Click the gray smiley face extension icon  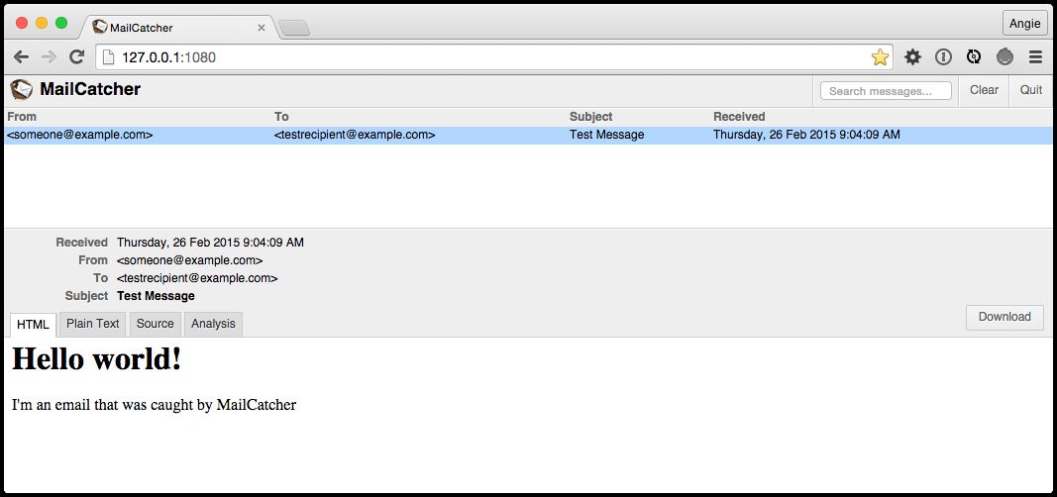[x=1004, y=57]
